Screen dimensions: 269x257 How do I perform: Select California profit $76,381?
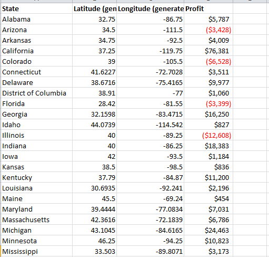(208, 51)
